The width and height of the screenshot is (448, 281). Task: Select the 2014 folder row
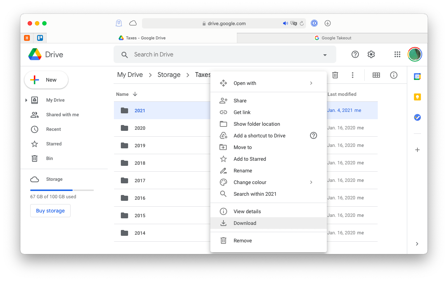[x=246, y=233]
